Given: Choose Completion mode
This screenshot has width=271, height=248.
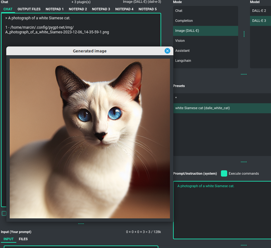Looking at the screenshot, I should point(205,21).
